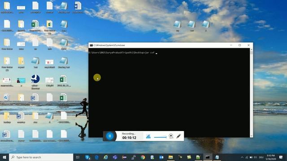This screenshot has height=161, width=287.
Task: Open the recorder audio level bars icon
Action: (148, 136)
